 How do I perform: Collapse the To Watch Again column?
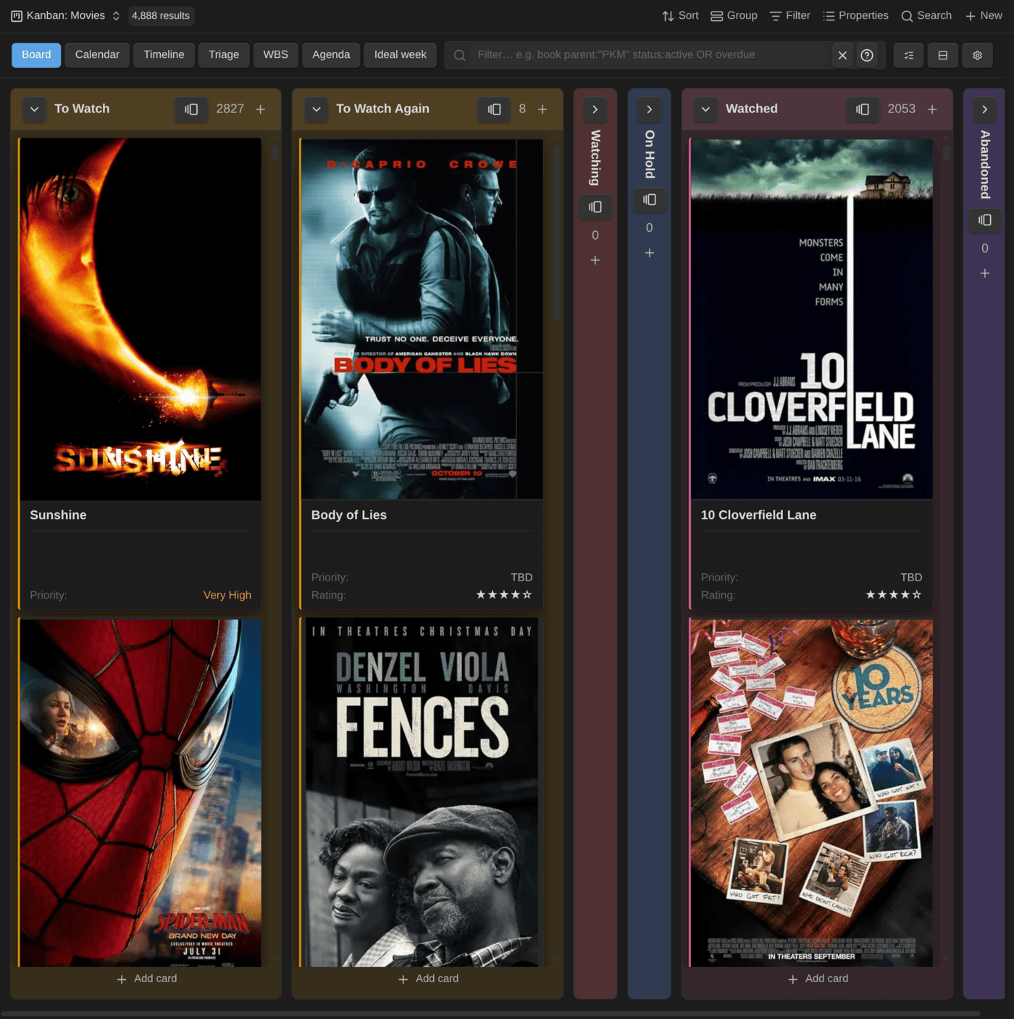[316, 109]
